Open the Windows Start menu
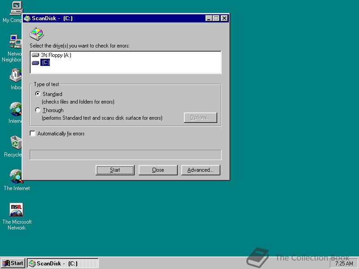359x269 pixels. coord(13,263)
